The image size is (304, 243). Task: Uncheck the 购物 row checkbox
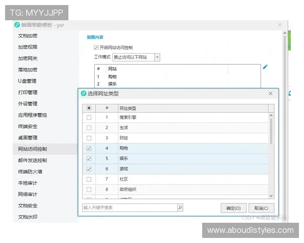coord(89,148)
